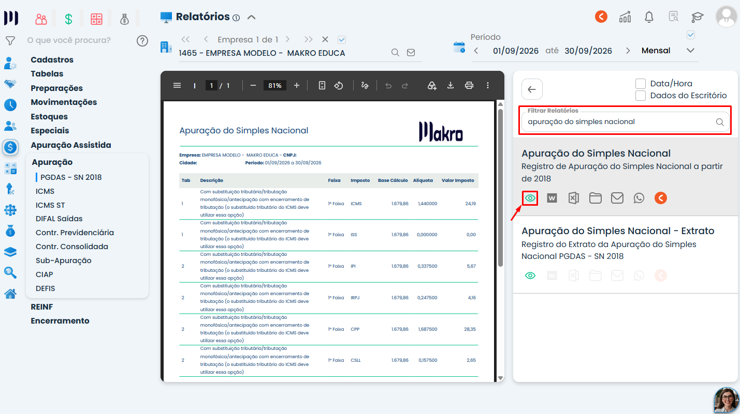Screen dimensions: 740x414
Task: Go to the previous period
Action: [476, 51]
